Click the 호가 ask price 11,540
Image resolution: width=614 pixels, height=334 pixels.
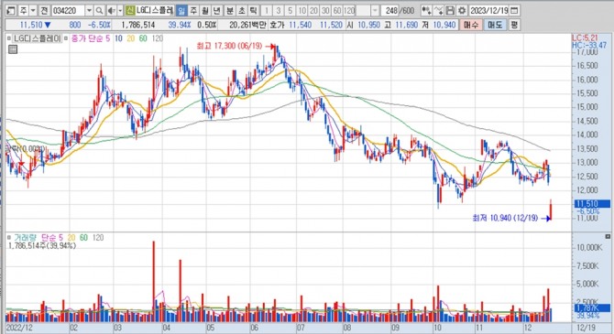[x=301, y=25]
